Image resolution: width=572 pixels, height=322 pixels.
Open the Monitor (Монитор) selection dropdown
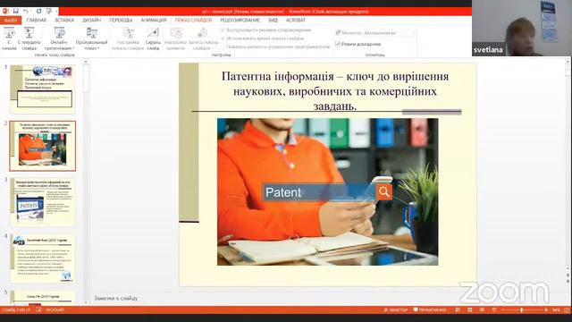[389, 33]
